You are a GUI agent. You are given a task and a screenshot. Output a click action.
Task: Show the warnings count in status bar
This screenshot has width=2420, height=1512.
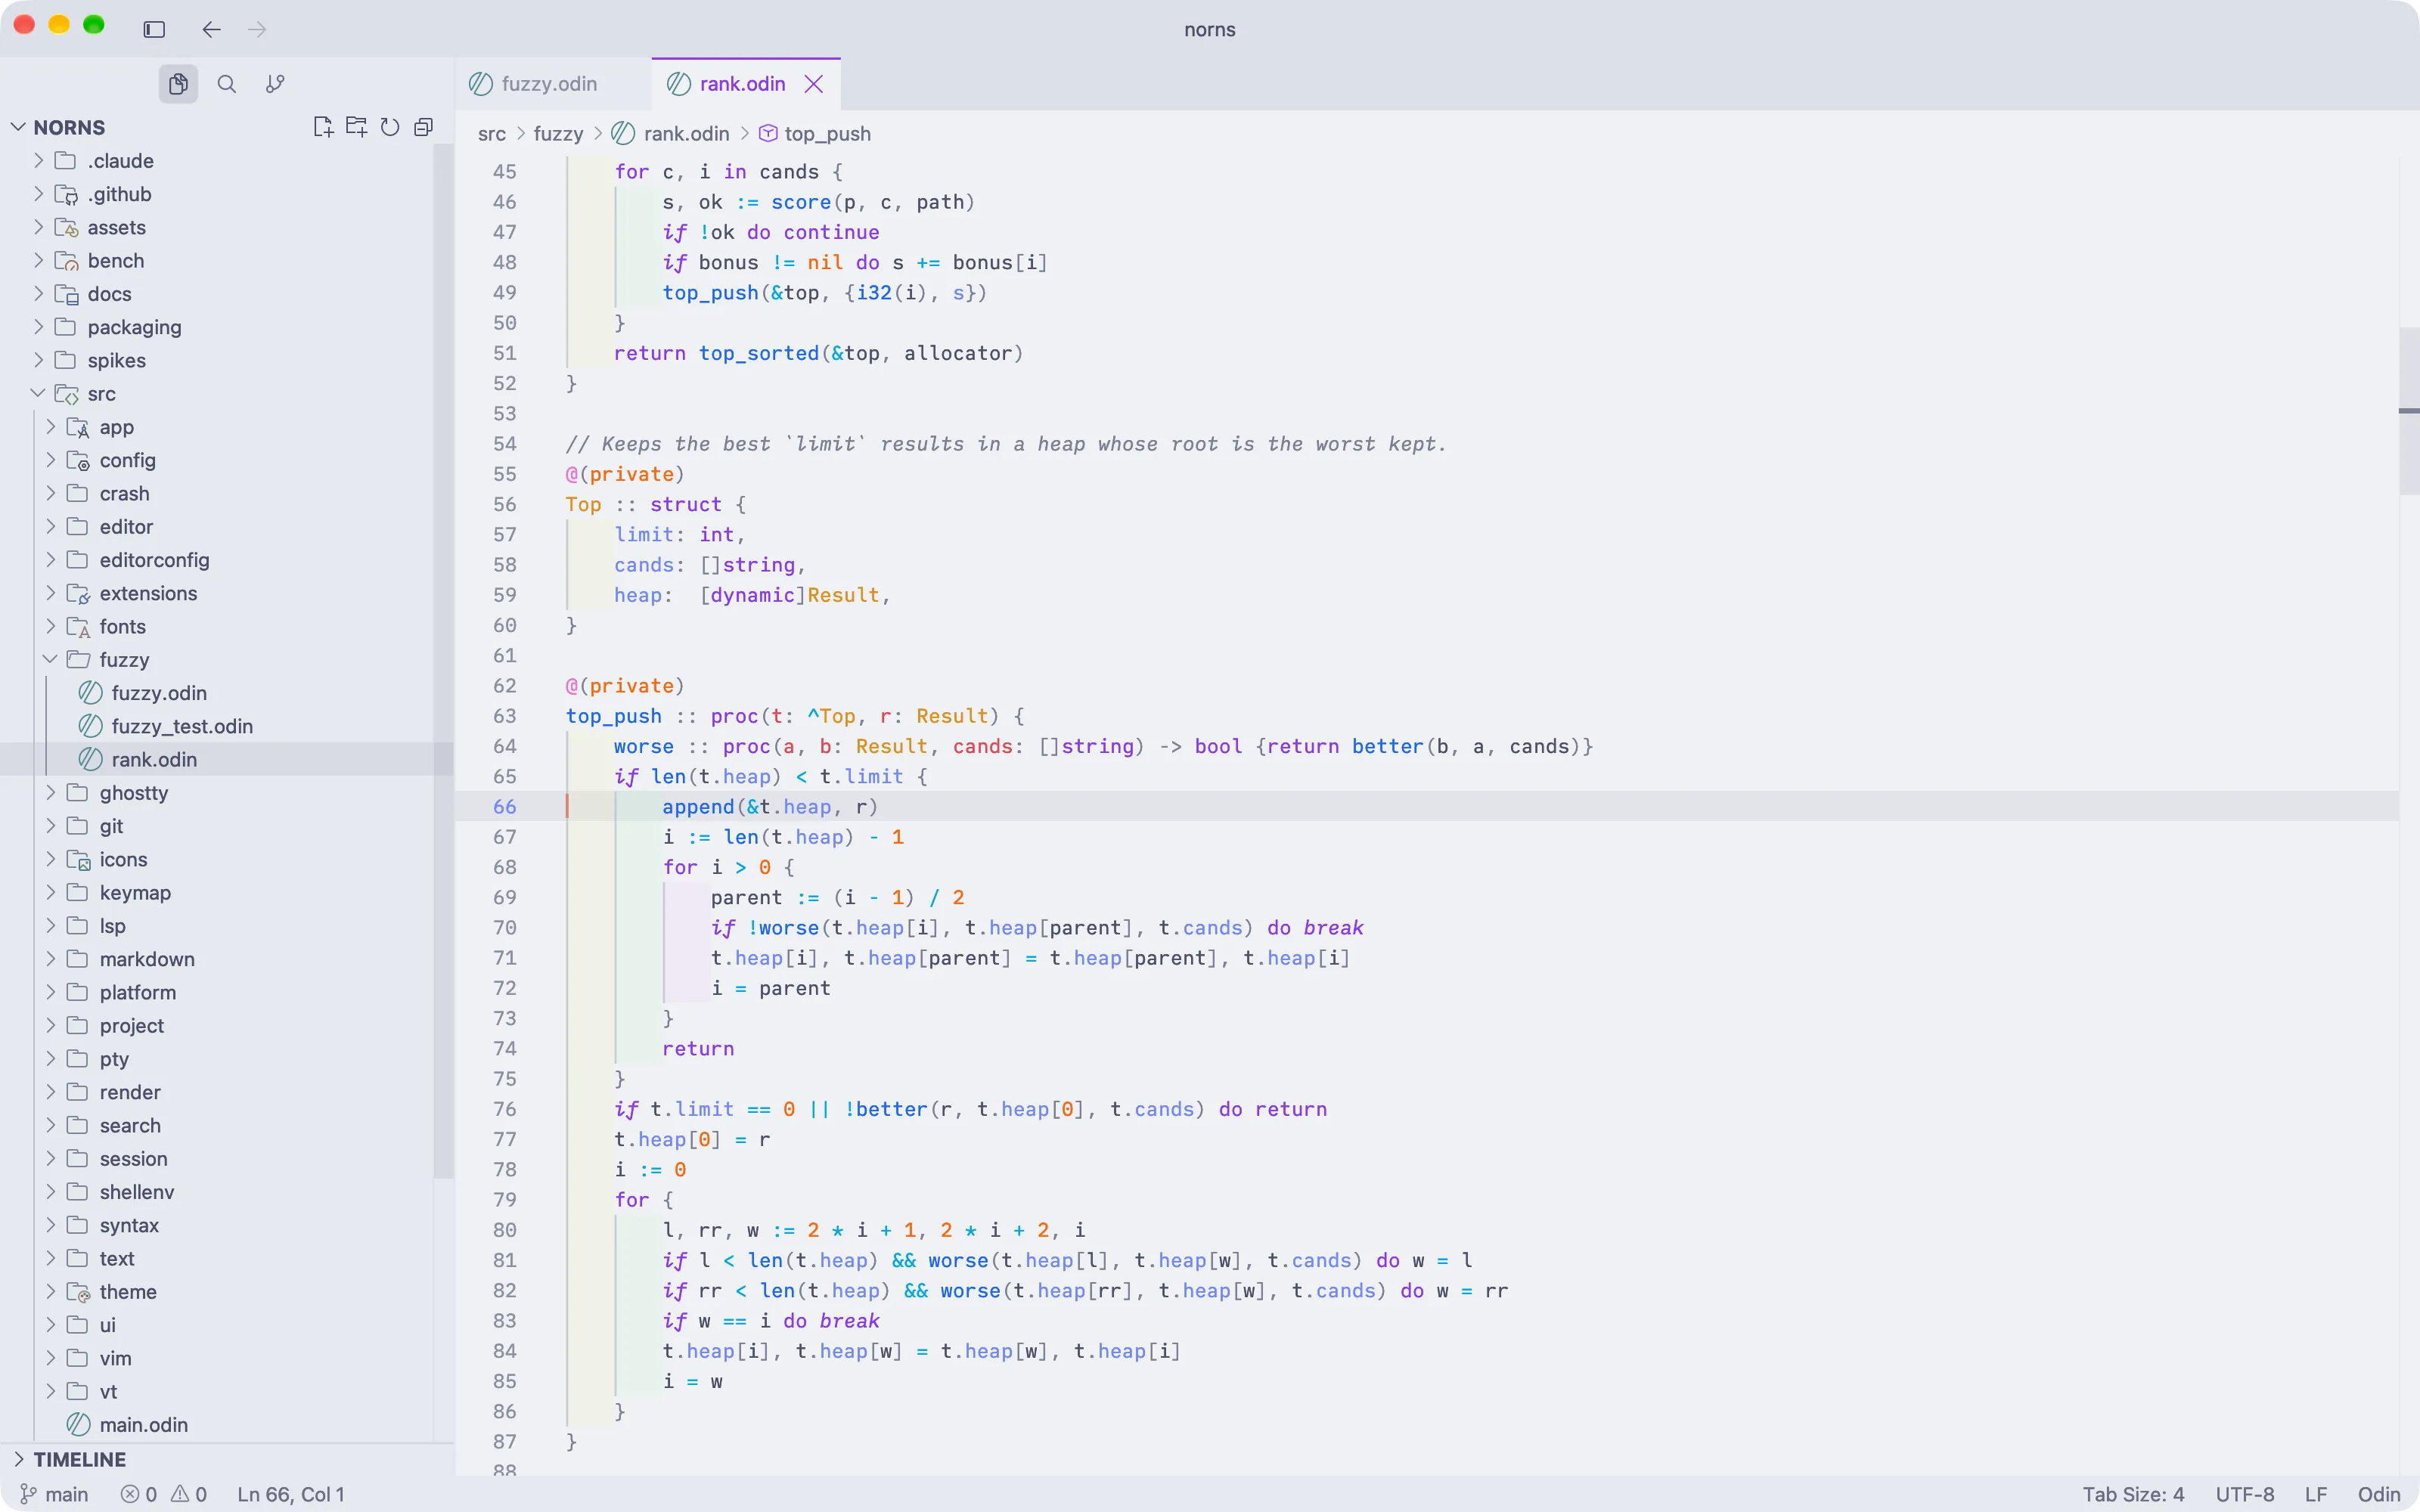[189, 1494]
